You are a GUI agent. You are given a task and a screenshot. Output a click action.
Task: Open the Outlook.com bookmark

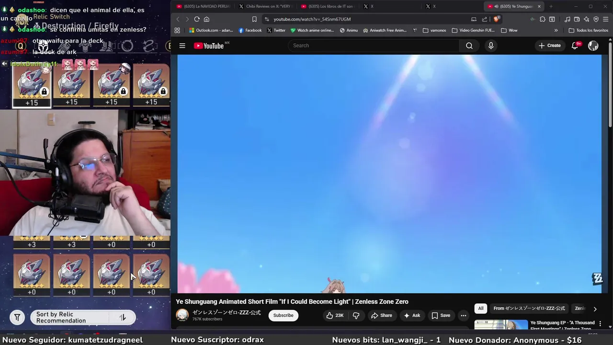pyautogui.click(x=211, y=30)
